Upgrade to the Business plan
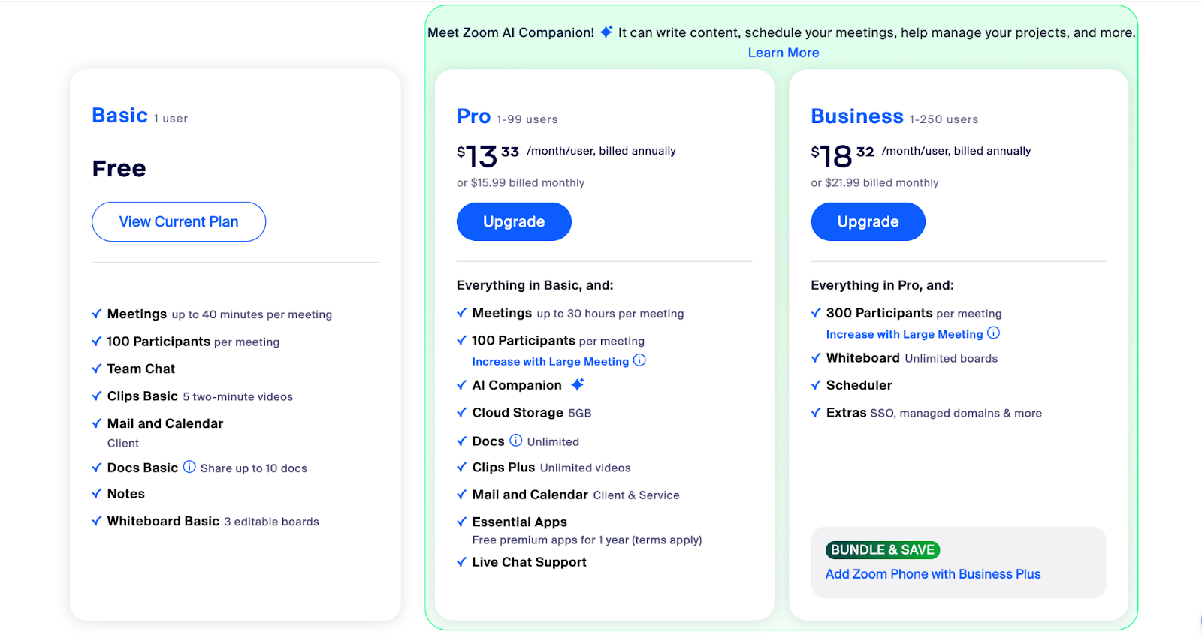This screenshot has width=1202, height=635. coord(868,221)
